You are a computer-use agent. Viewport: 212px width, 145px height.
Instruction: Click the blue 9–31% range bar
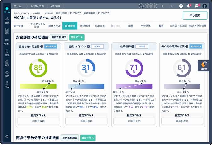[86, 86]
